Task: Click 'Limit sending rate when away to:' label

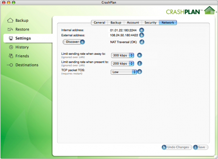Action: click(x=84, y=54)
